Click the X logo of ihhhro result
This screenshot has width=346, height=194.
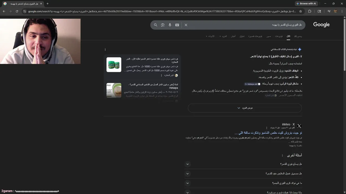click(299, 126)
